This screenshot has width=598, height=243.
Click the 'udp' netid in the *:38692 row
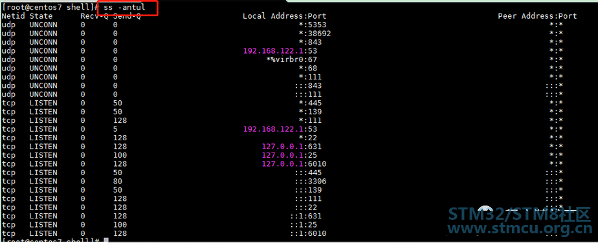(8, 34)
